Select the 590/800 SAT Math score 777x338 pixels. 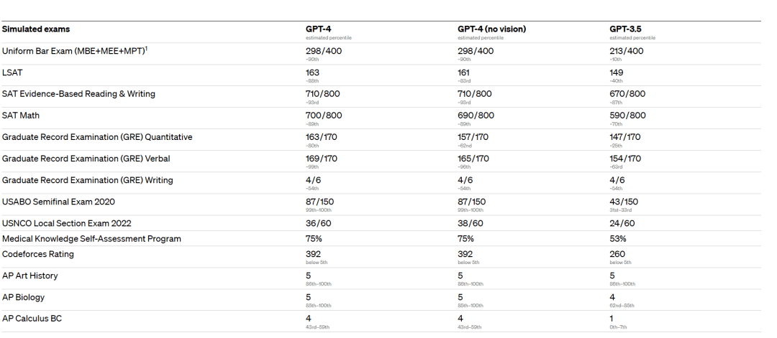click(627, 116)
